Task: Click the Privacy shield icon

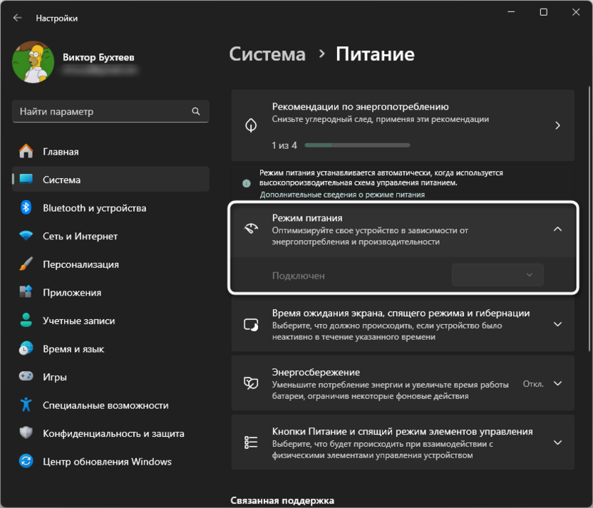Action: coord(26,433)
